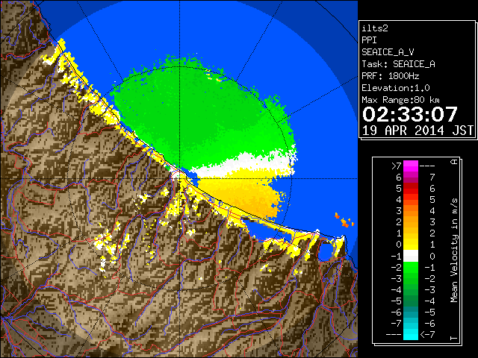Select the "Task: SEAICE_A" line
This screenshot has width=478, height=358.
point(398,64)
